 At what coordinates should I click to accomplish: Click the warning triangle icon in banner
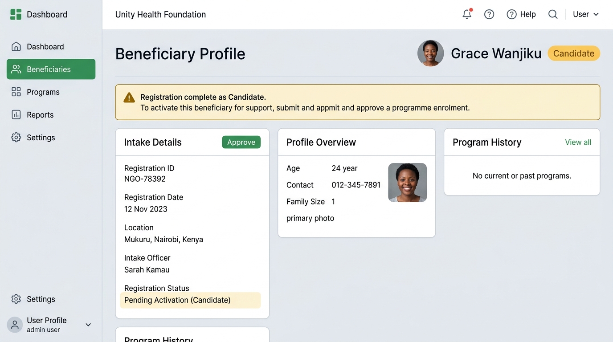[x=129, y=98]
